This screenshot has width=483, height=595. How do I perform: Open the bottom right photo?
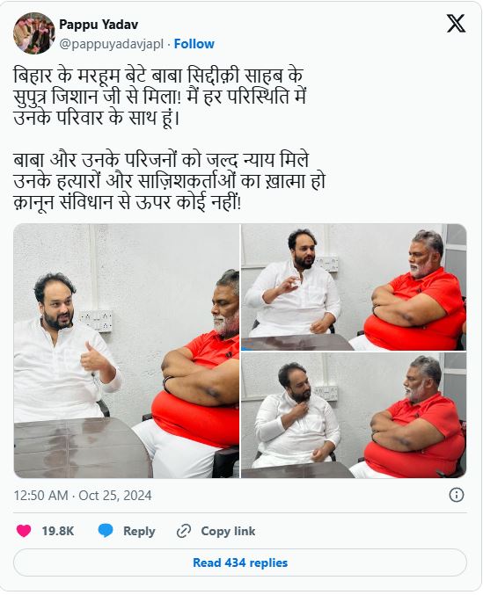click(354, 415)
